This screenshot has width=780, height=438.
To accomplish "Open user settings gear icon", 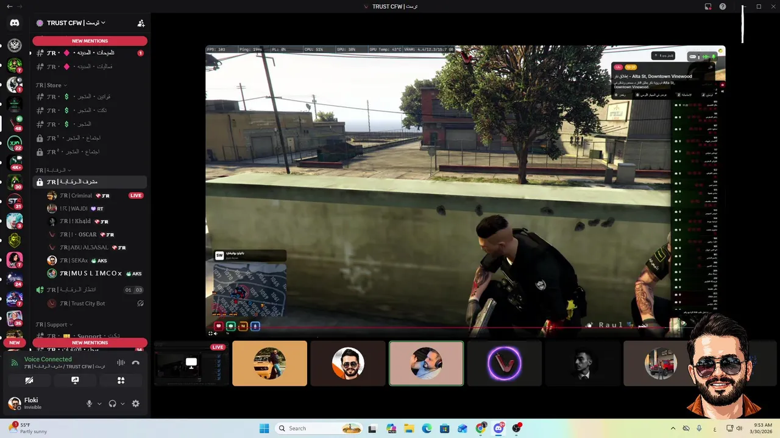I will coord(135,403).
